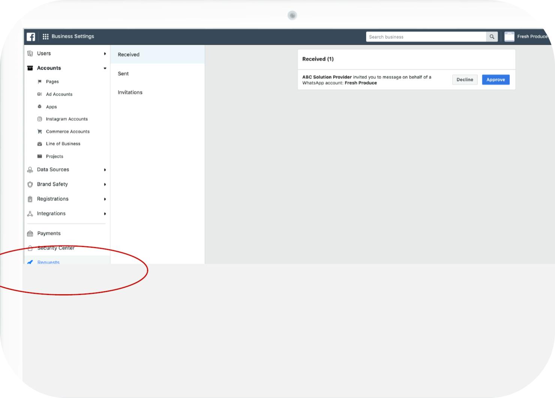Focus the Search business field

click(x=426, y=37)
